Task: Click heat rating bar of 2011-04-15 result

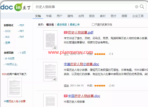Action: tap(100, 86)
